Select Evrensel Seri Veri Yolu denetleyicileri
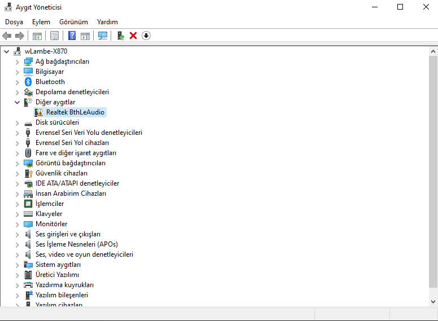This screenshot has width=438, height=321. click(89, 133)
